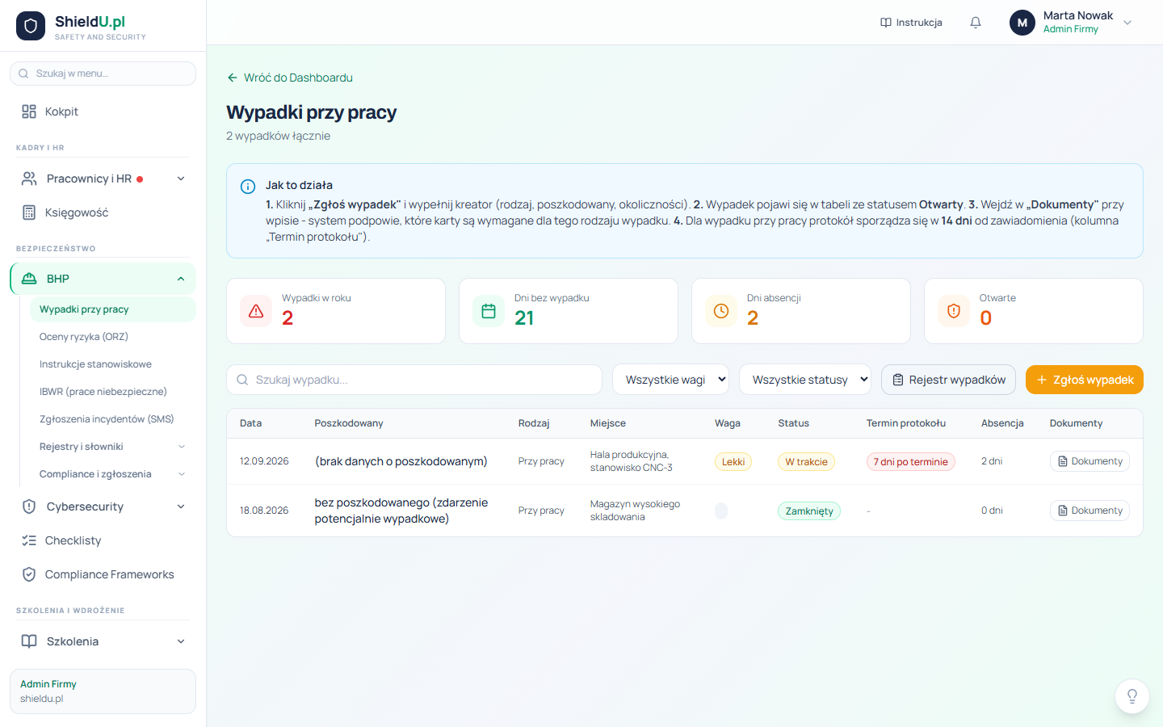This screenshot has width=1163, height=727.
Task: Click the Zgłoś wypadek button
Action: pos(1085,380)
